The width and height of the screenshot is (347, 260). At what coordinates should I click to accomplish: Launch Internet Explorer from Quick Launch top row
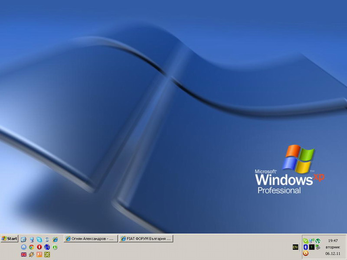coord(55,239)
